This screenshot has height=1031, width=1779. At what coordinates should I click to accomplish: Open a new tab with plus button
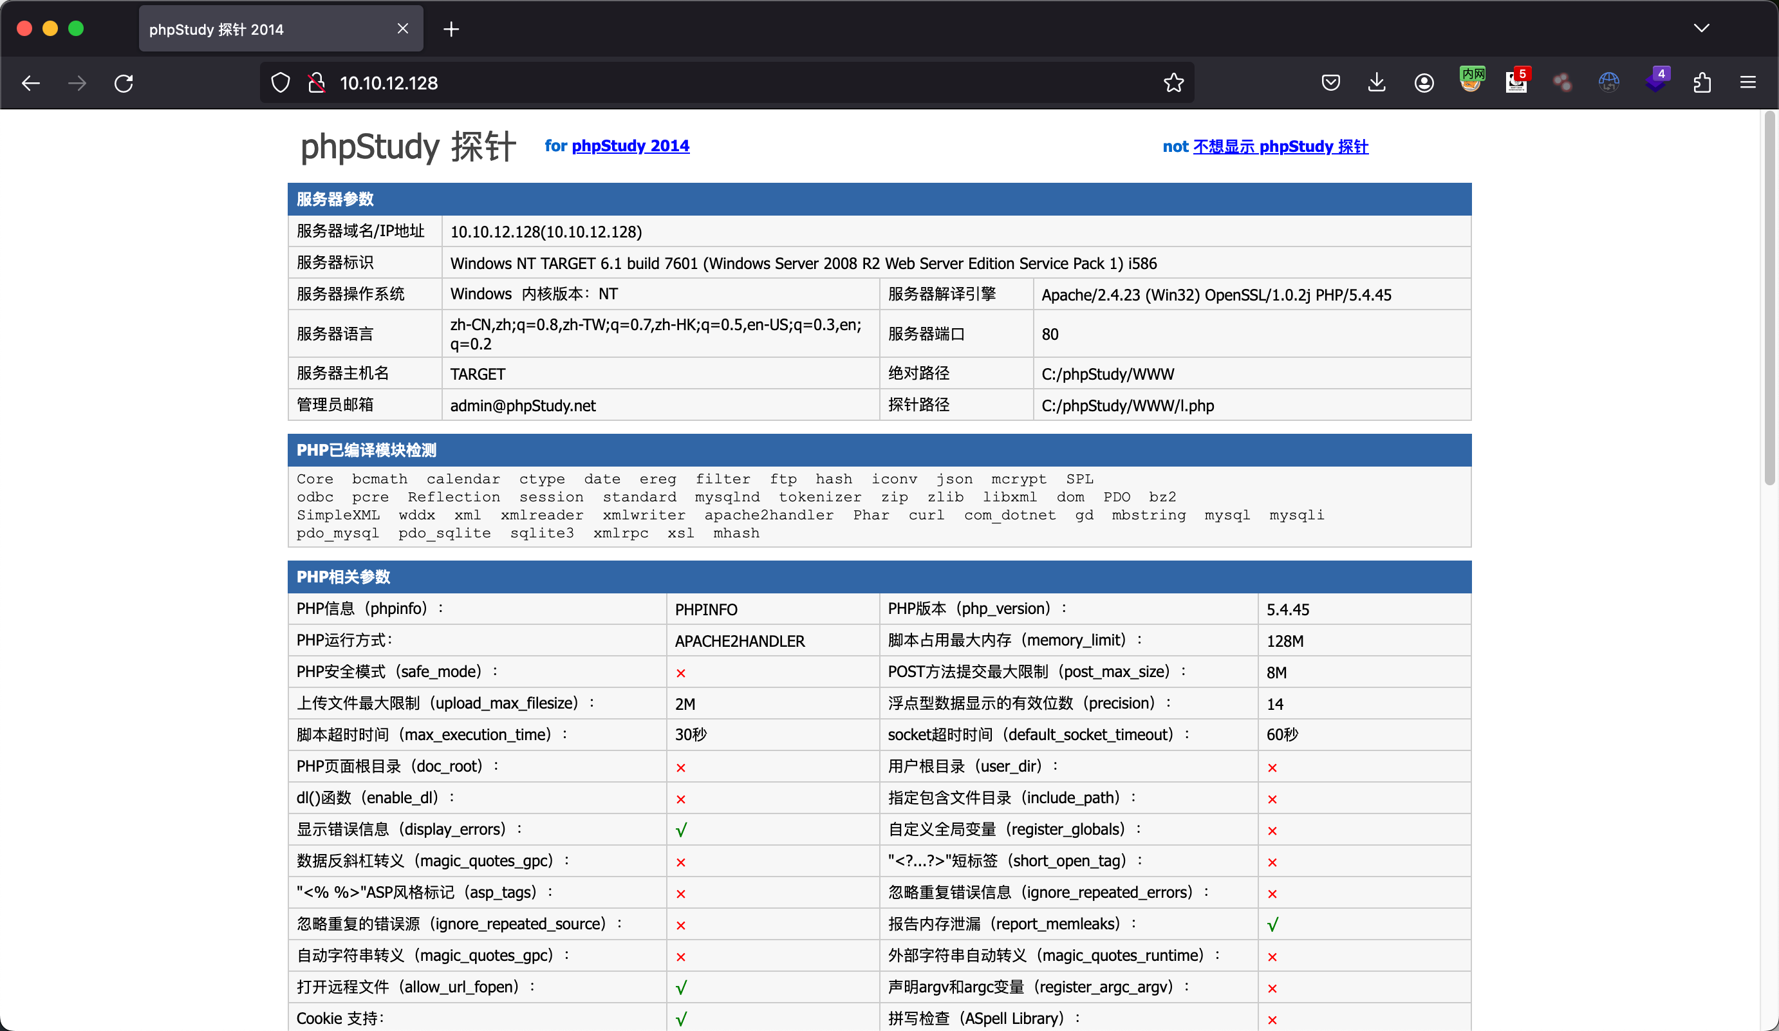[x=451, y=29]
